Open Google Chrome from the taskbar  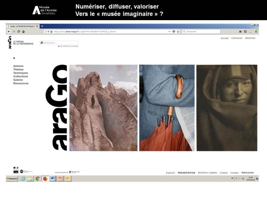[x=38, y=179]
